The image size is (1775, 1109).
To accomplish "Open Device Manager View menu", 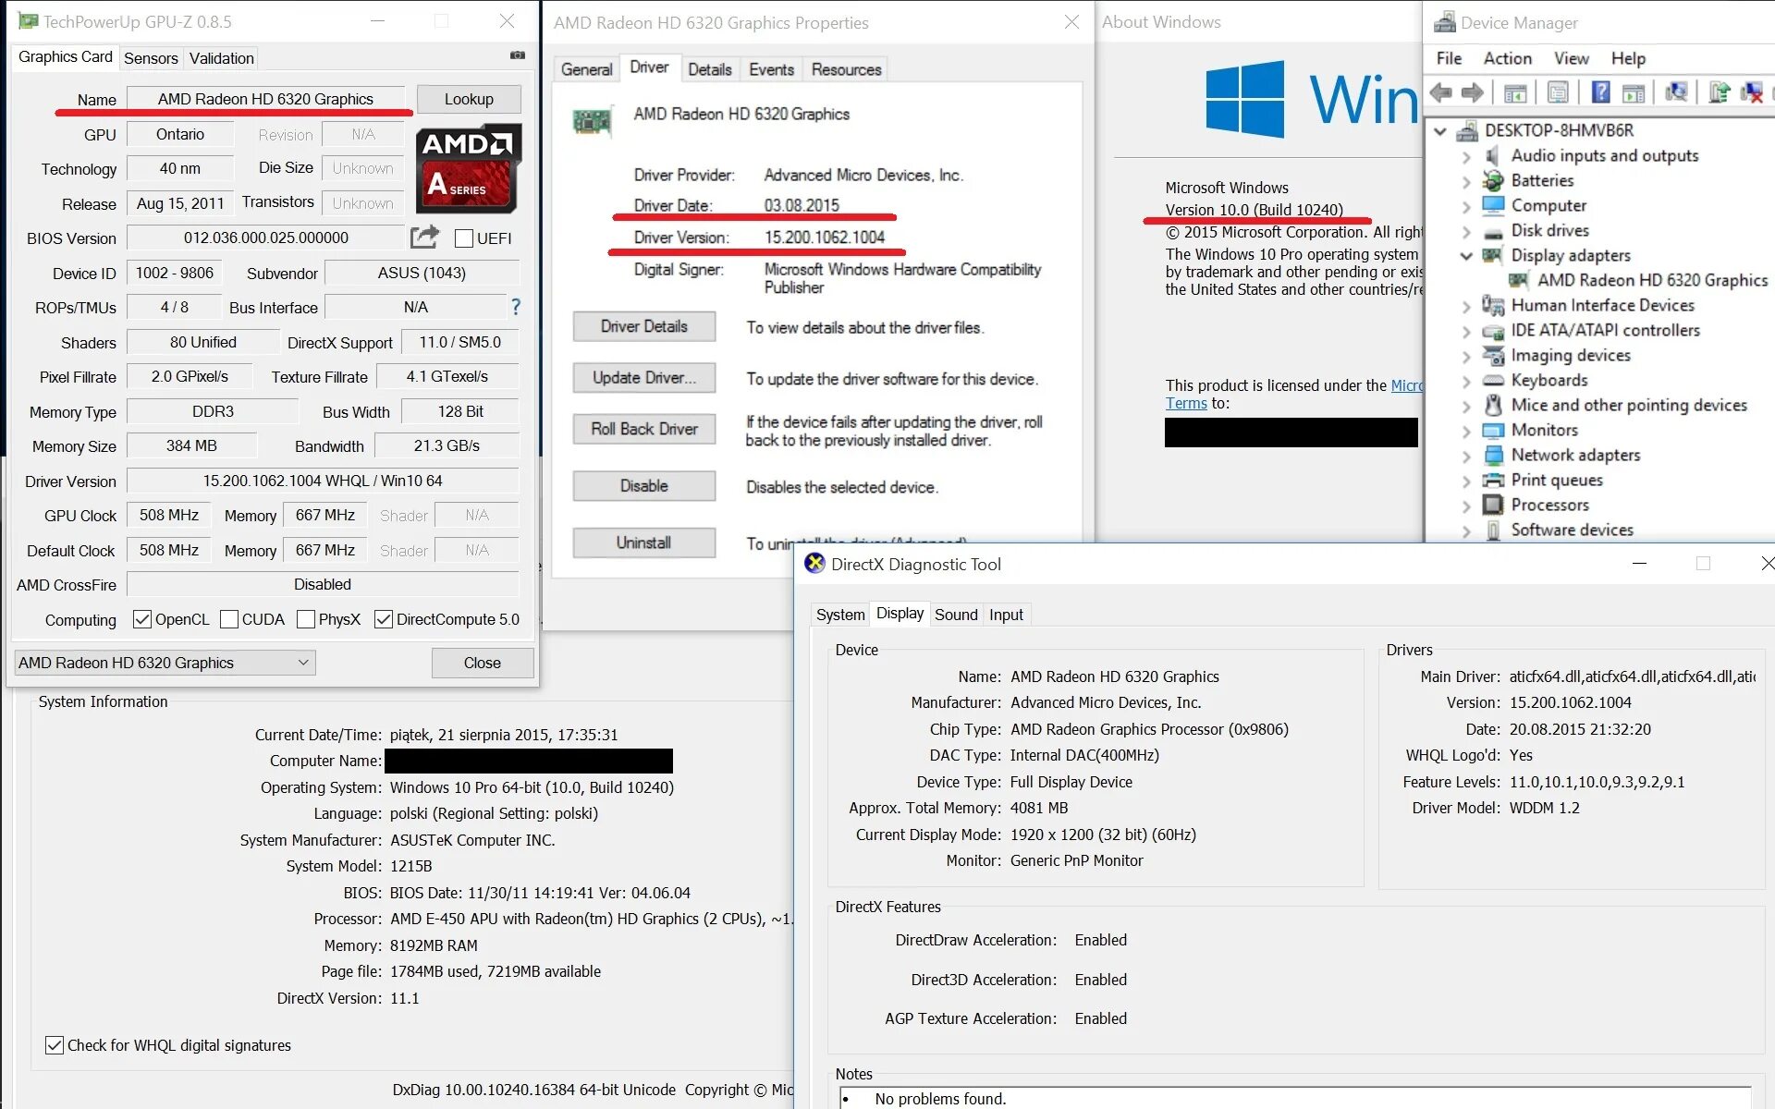I will [x=1571, y=58].
